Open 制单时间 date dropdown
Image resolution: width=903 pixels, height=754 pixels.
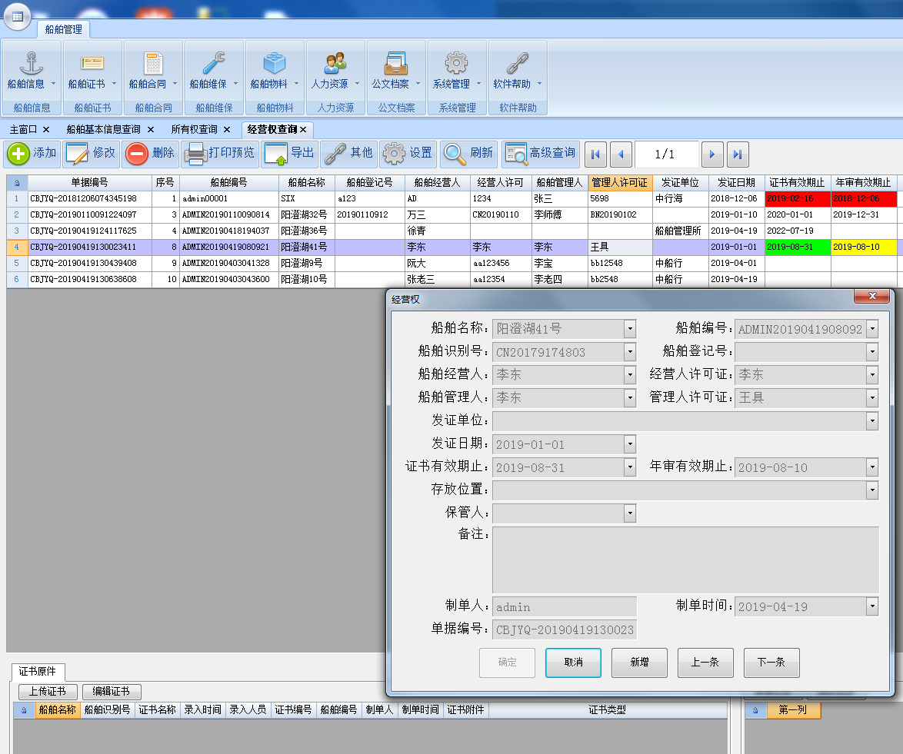click(x=872, y=606)
